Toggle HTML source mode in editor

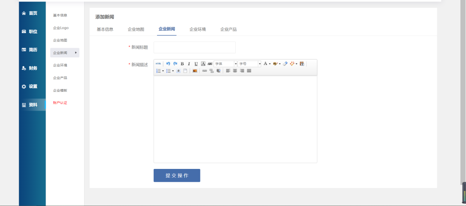point(159,64)
